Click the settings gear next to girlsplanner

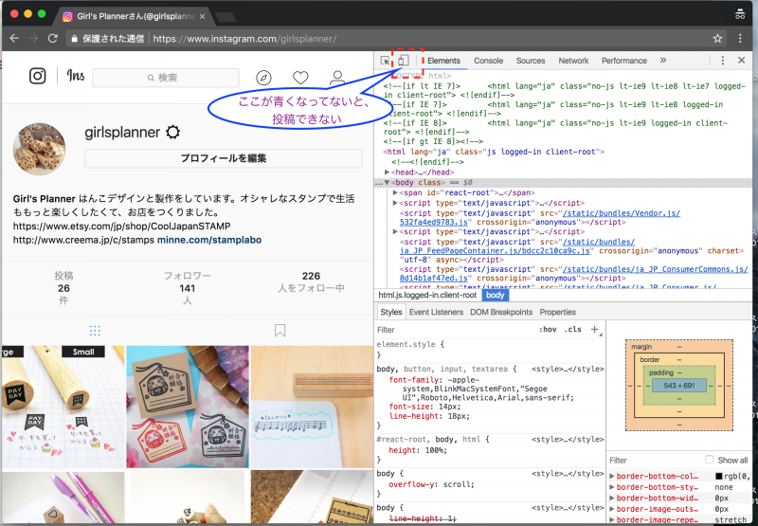click(x=173, y=132)
